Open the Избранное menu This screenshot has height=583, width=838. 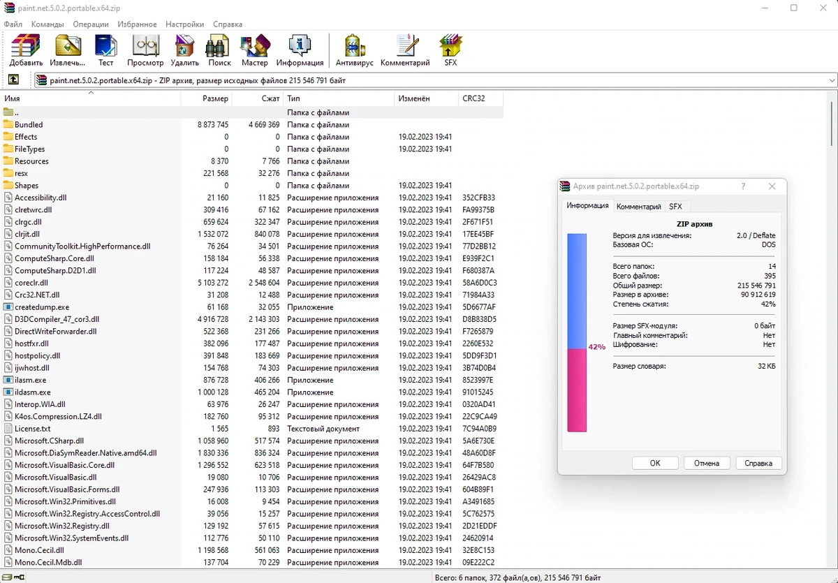[138, 24]
